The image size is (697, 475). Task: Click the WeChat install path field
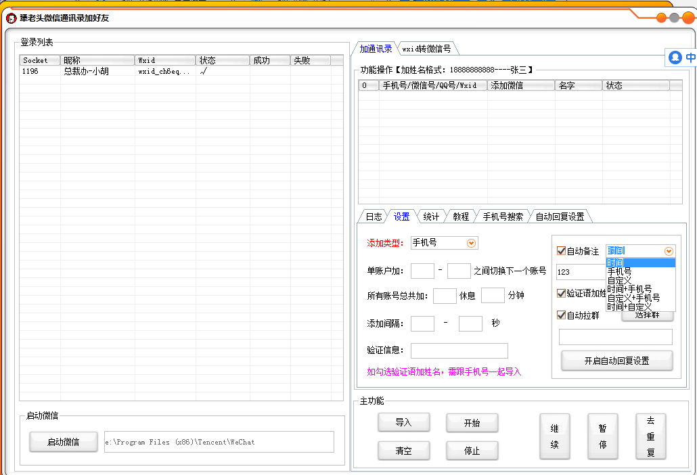pyautogui.click(x=219, y=442)
